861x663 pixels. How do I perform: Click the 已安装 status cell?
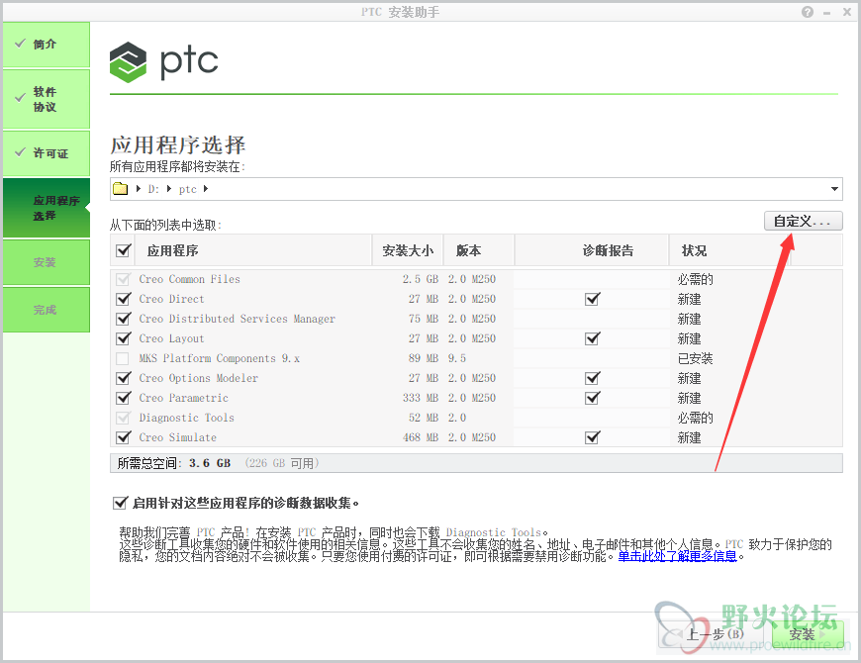click(x=695, y=358)
